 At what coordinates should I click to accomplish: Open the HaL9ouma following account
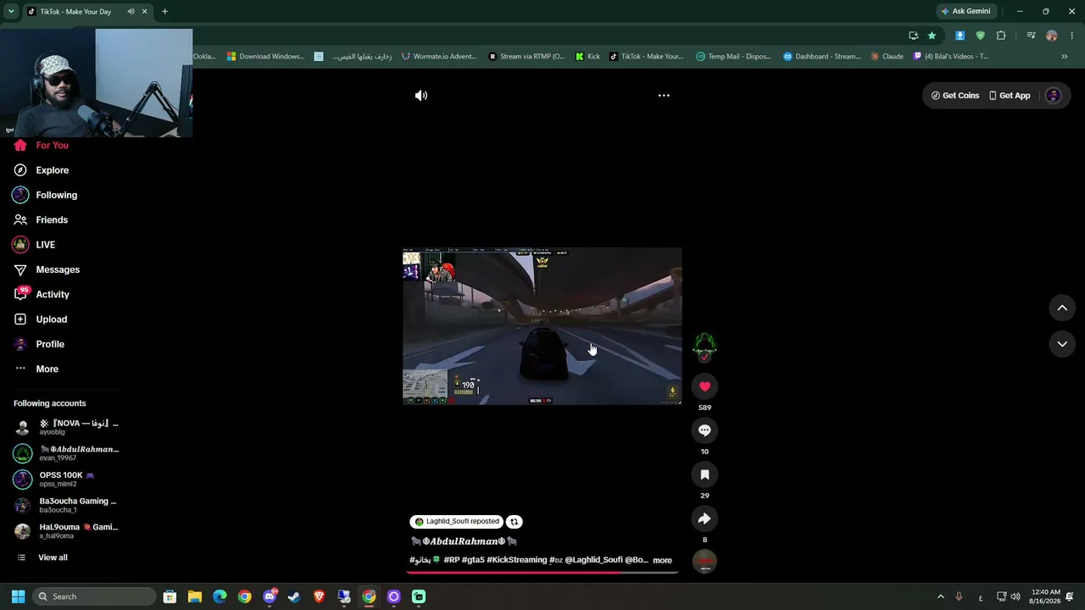[x=66, y=531]
